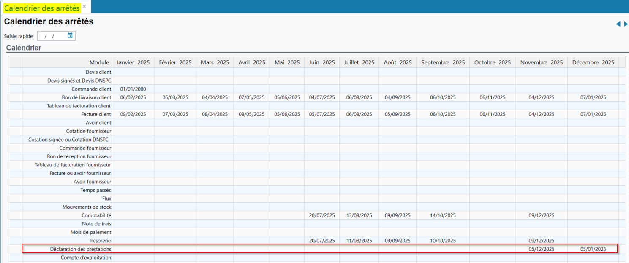The image size is (629, 263).
Task: Click Déclaration des prestations cell 05/01/2026
Action: tap(593, 249)
